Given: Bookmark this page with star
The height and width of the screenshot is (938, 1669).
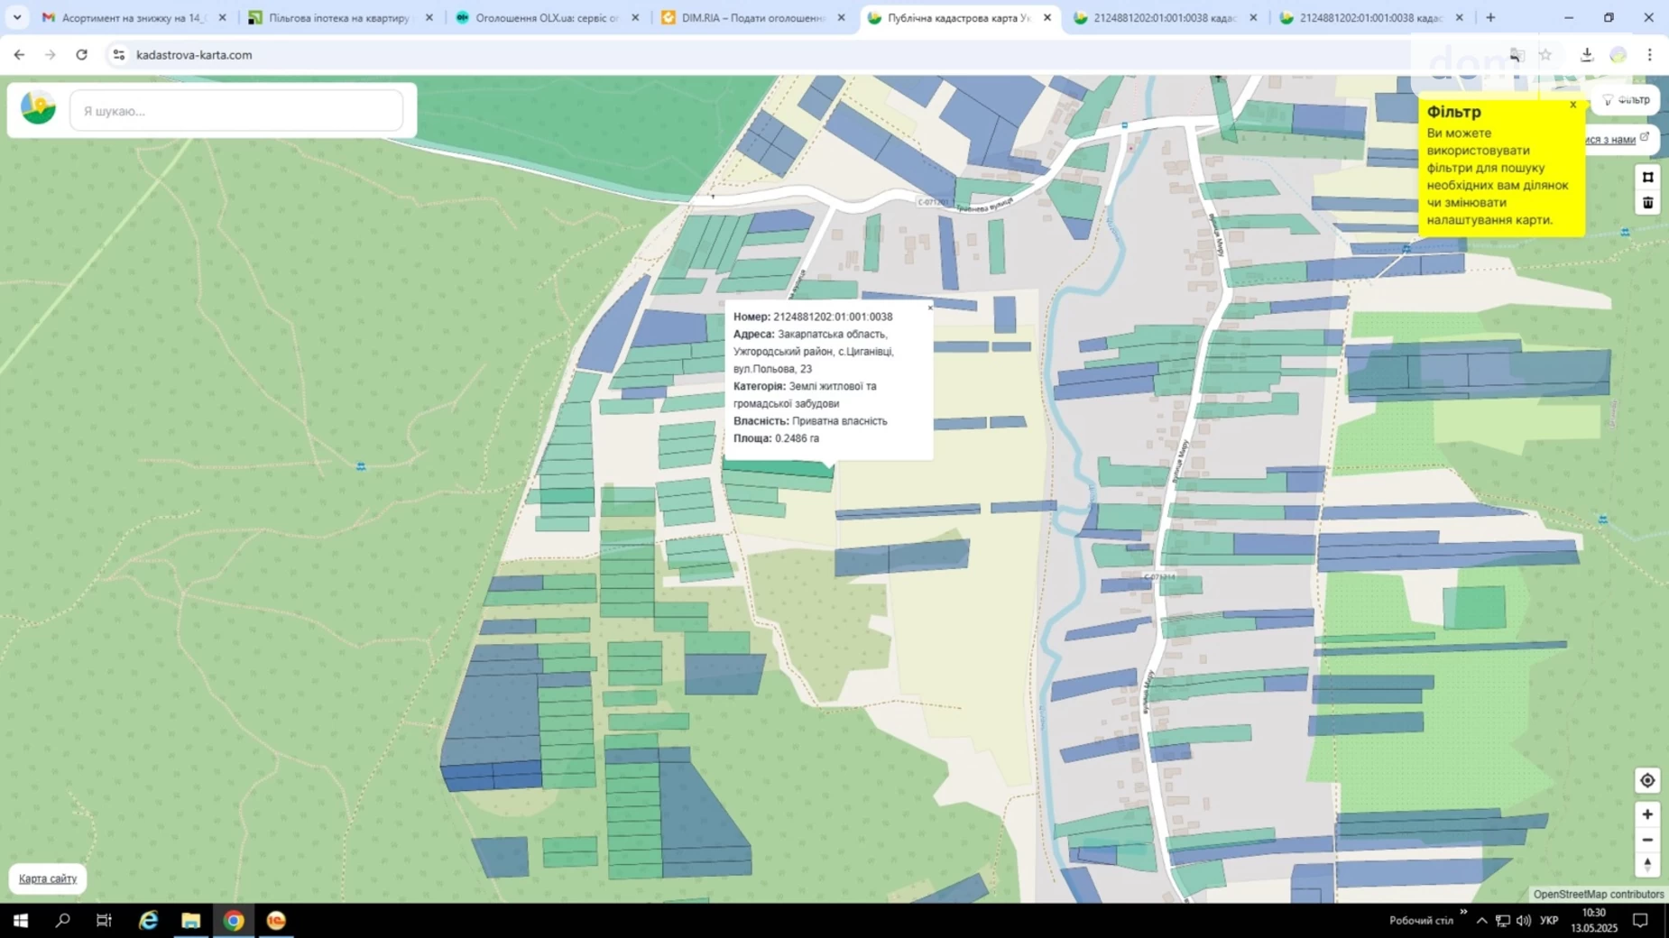Looking at the screenshot, I should pos(1545,55).
